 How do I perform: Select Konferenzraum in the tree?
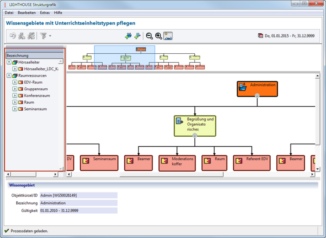tap(37, 96)
